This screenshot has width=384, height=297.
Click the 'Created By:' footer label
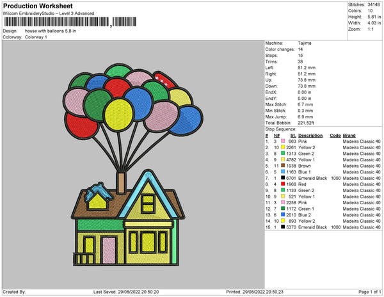tap(14, 292)
